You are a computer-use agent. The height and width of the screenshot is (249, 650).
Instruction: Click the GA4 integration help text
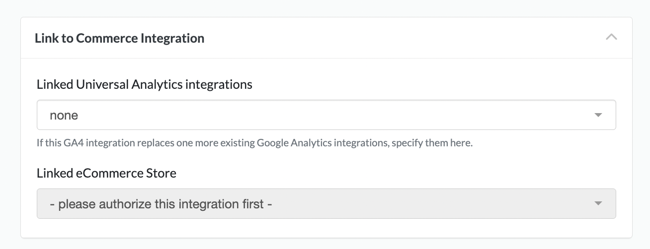coord(254,143)
